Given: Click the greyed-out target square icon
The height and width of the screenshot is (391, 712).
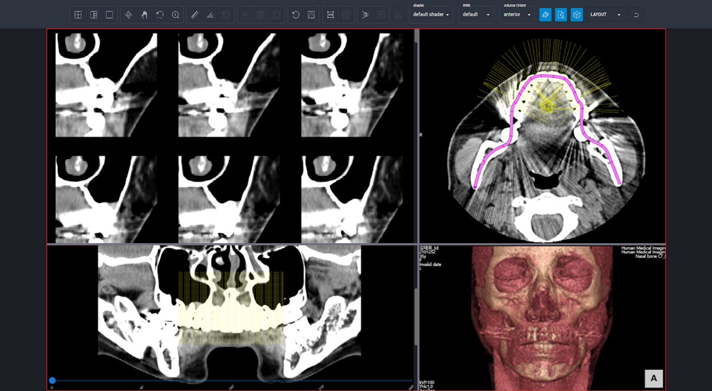Looking at the screenshot, I should (381, 15).
